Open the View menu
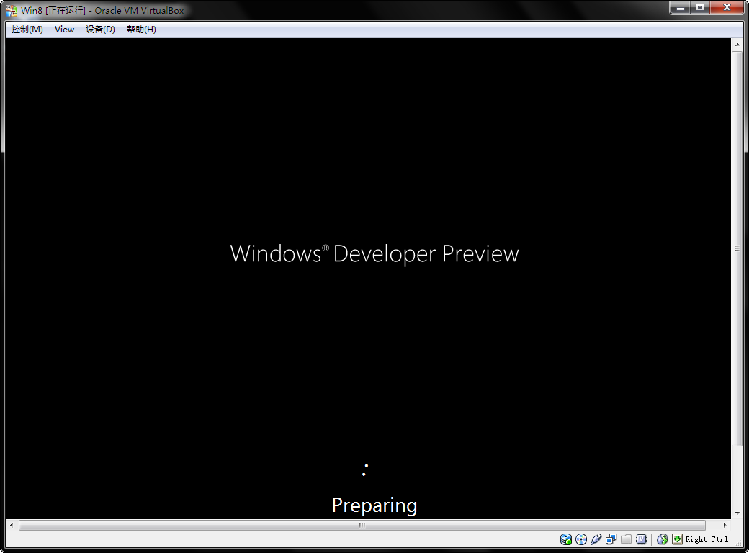 tap(65, 29)
